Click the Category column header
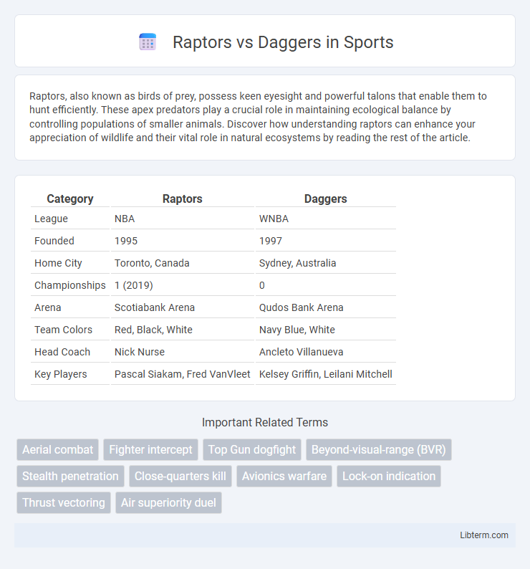The image size is (530, 569). [70, 199]
